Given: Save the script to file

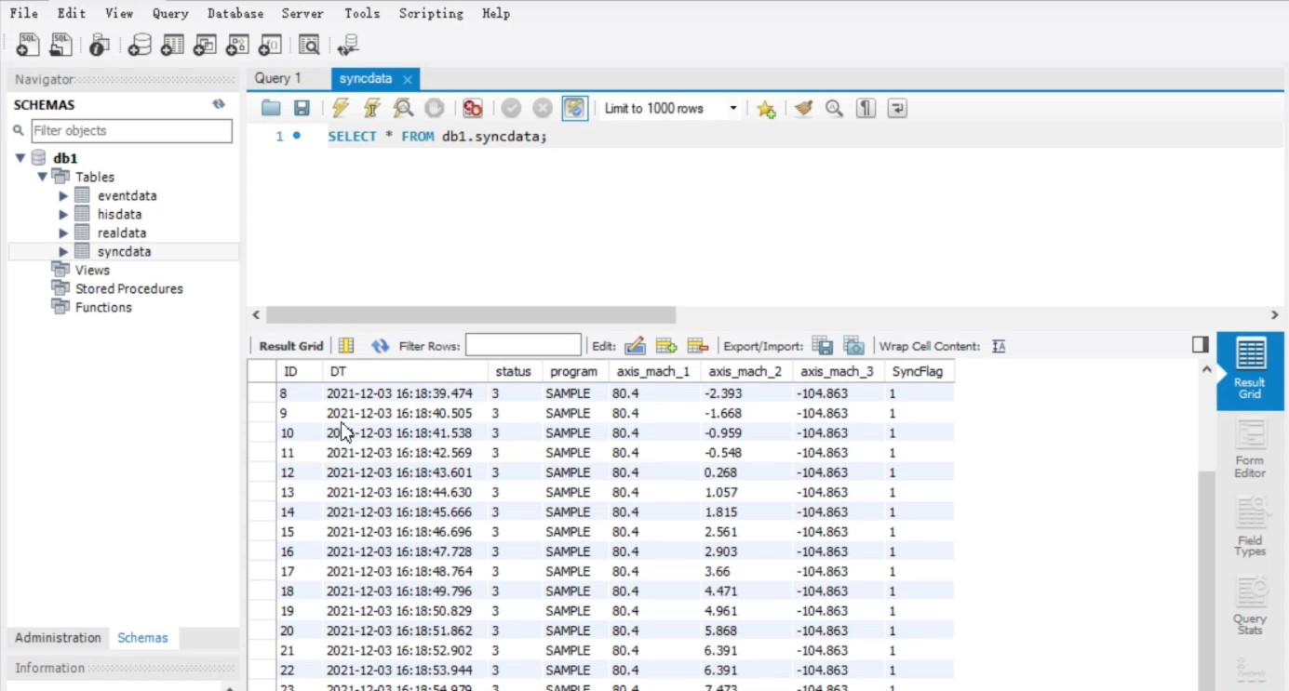Looking at the screenshot, I should click(302, 109).
